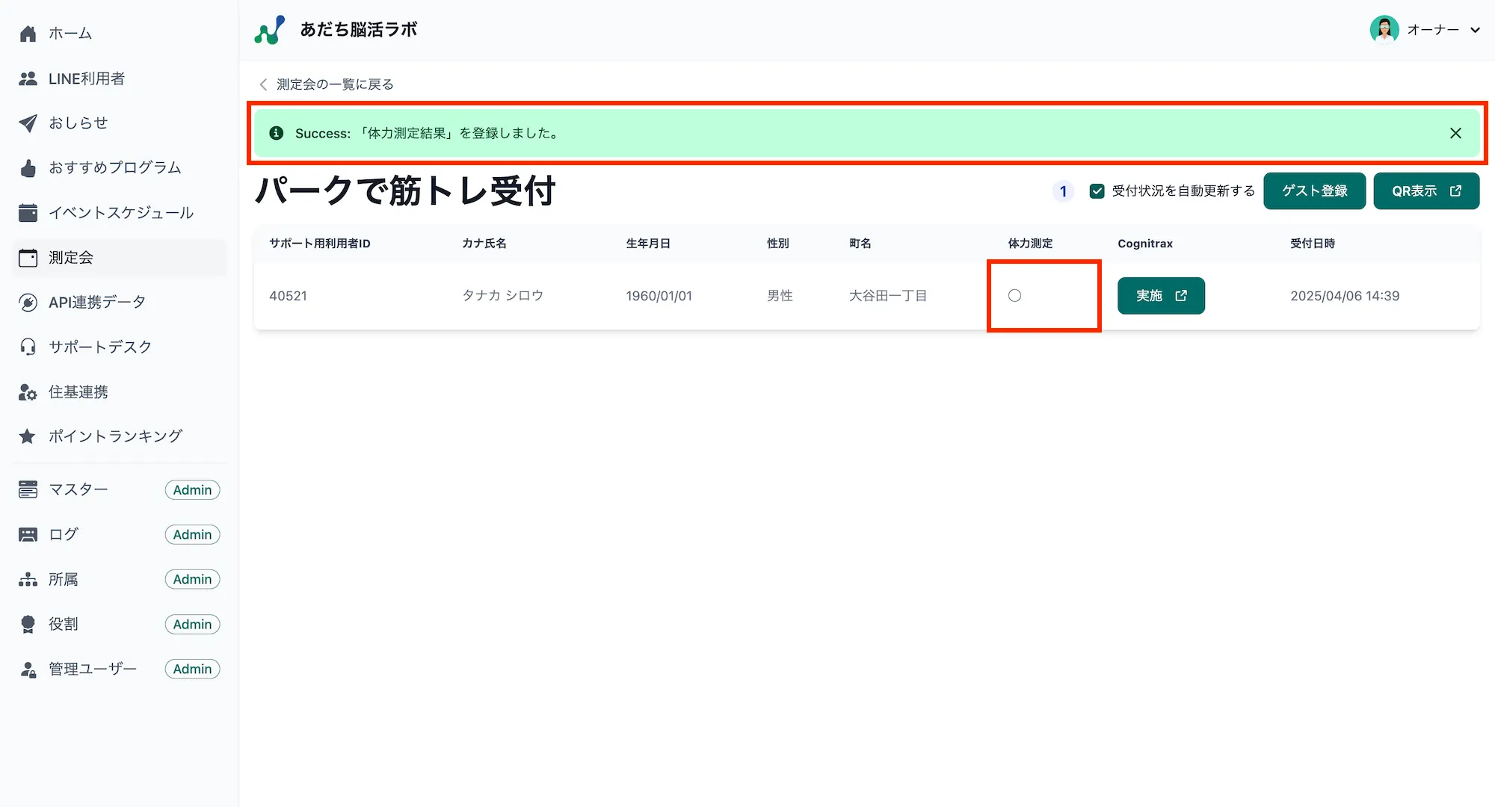Collapse the マスター Admin section
The image size is (1495, 807).
(78, 489)
